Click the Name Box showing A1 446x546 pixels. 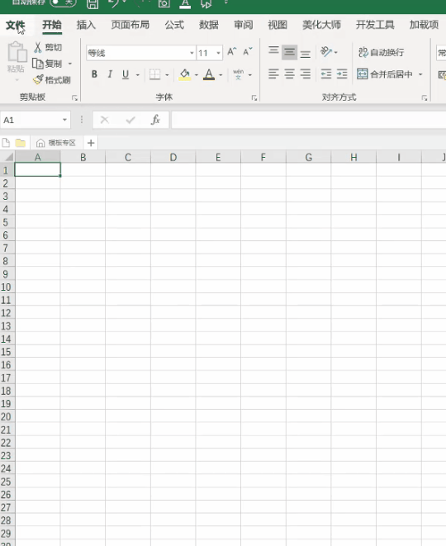31,120
